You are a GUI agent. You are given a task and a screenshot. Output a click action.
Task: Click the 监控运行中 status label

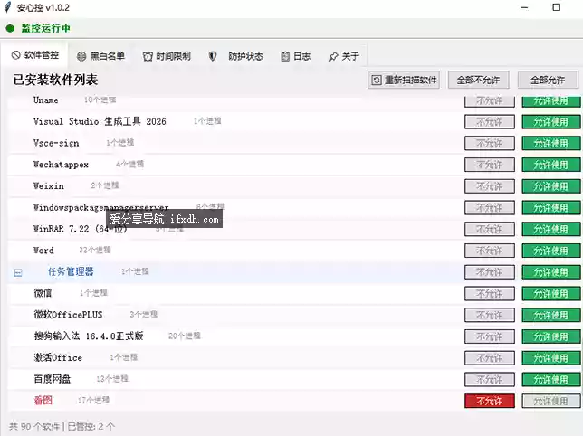click(x=46, y=28)
